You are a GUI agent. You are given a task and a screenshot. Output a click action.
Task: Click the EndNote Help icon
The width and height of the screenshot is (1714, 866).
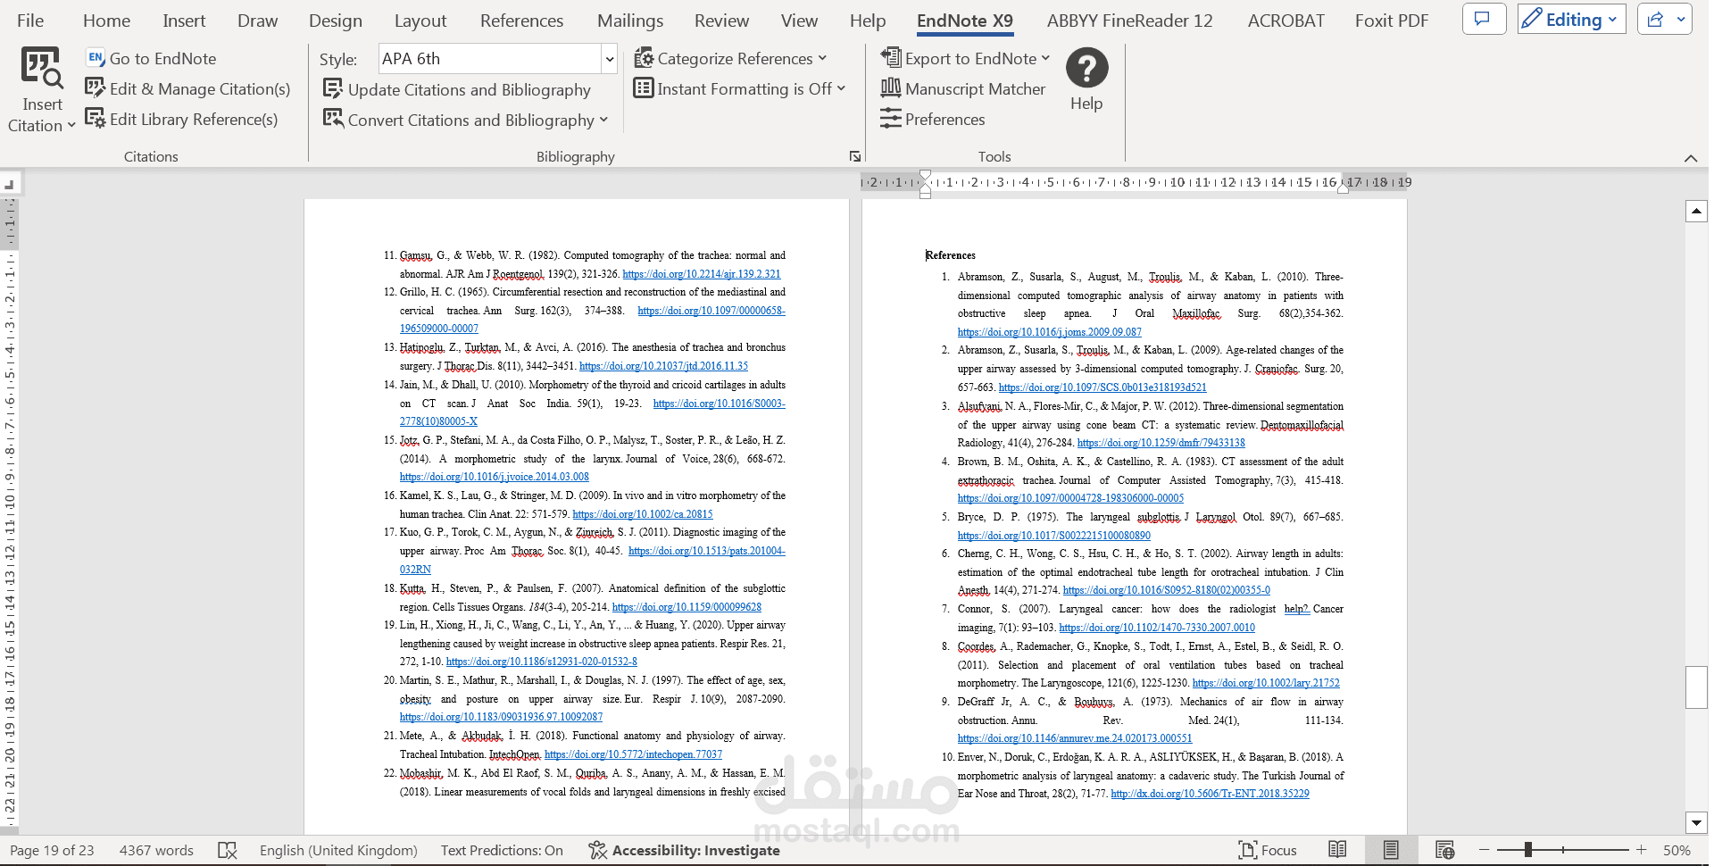click(1086, 68)
